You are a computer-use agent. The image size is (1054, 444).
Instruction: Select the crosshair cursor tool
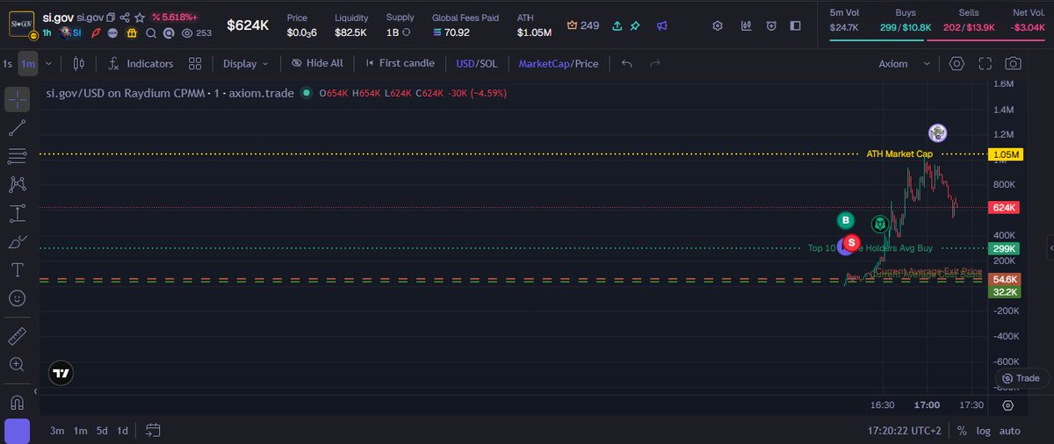[17, 100]
